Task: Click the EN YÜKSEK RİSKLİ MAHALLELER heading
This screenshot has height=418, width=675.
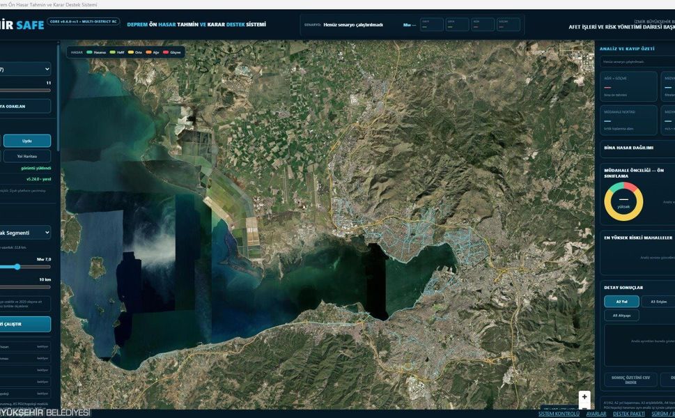Action: pyautogui.click(x=638, y=238)
